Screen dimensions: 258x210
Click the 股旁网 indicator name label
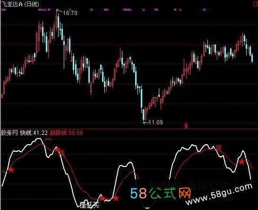pos(9,133)
